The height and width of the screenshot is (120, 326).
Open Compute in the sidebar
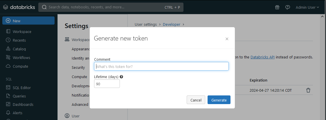(x=20, y=66)
